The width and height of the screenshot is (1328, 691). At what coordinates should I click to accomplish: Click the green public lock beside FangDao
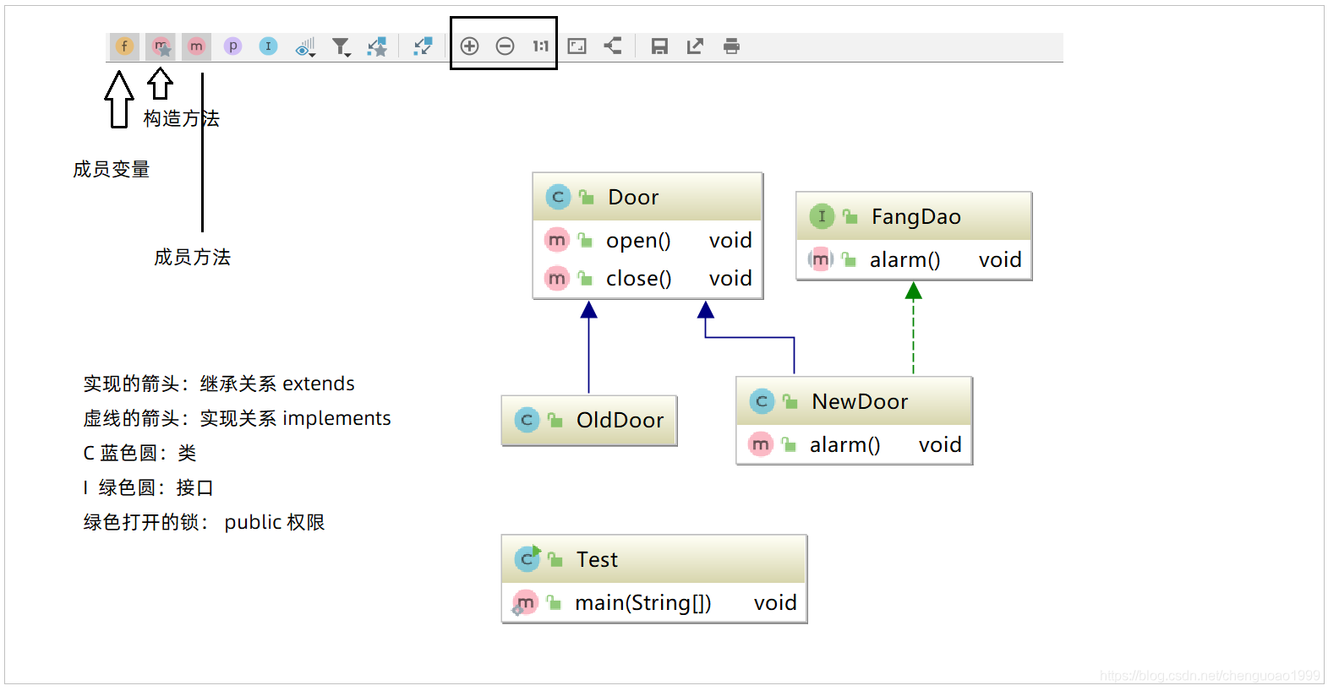850,217
